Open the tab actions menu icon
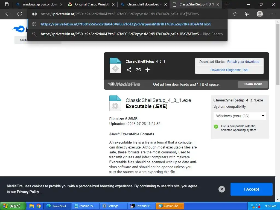The image size is (280, 210). pos(7,4)
